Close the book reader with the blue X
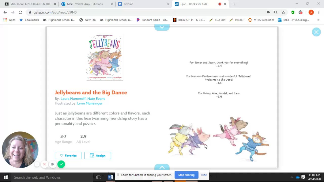Viewport: 324px width, 182px height. click(x=316, y=32)
